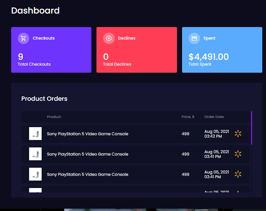Click the Product Orders heading

[44, 99]
